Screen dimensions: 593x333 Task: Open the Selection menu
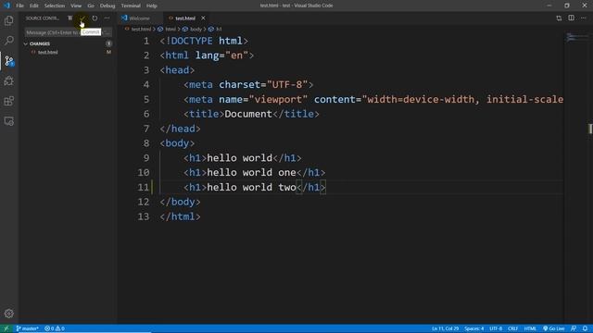[55, 6]
